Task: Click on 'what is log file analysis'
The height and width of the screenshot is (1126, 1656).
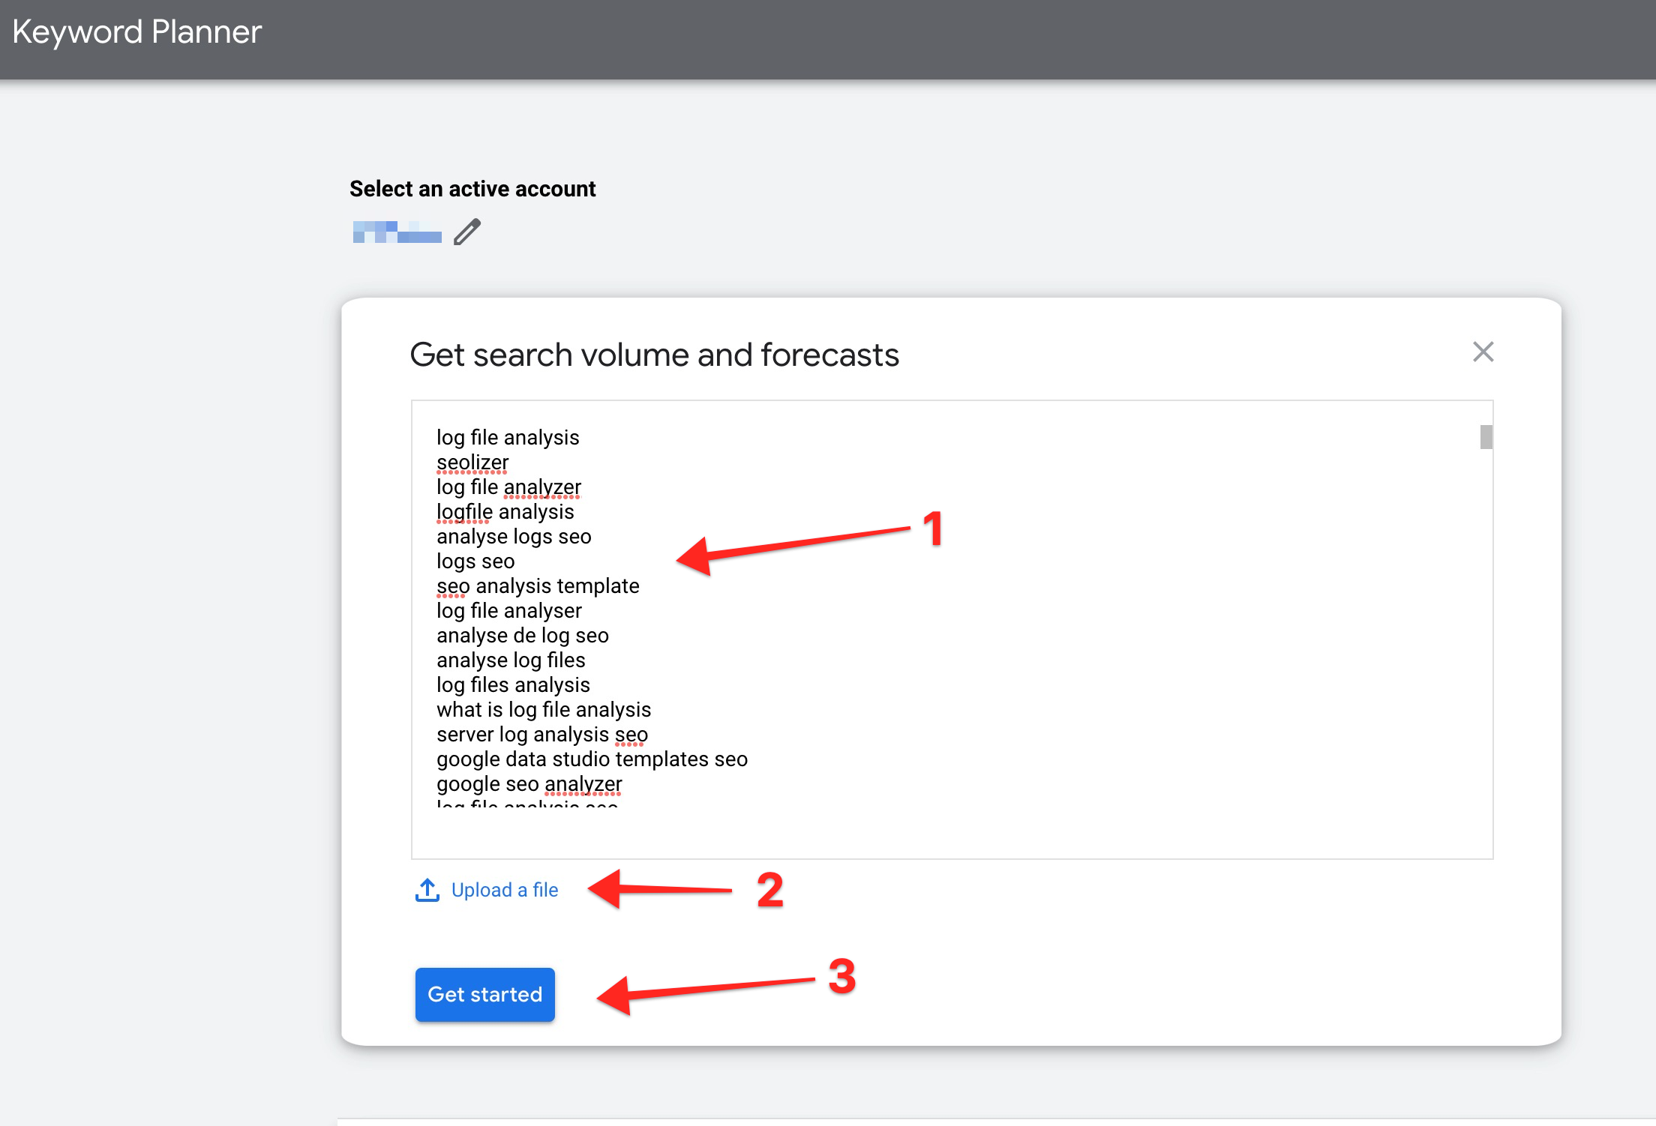Action: (x=544, y=710)
